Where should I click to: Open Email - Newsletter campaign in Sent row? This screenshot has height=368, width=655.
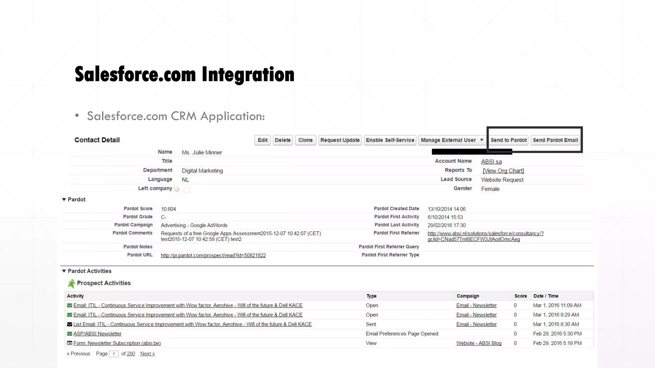pos(477,324)
